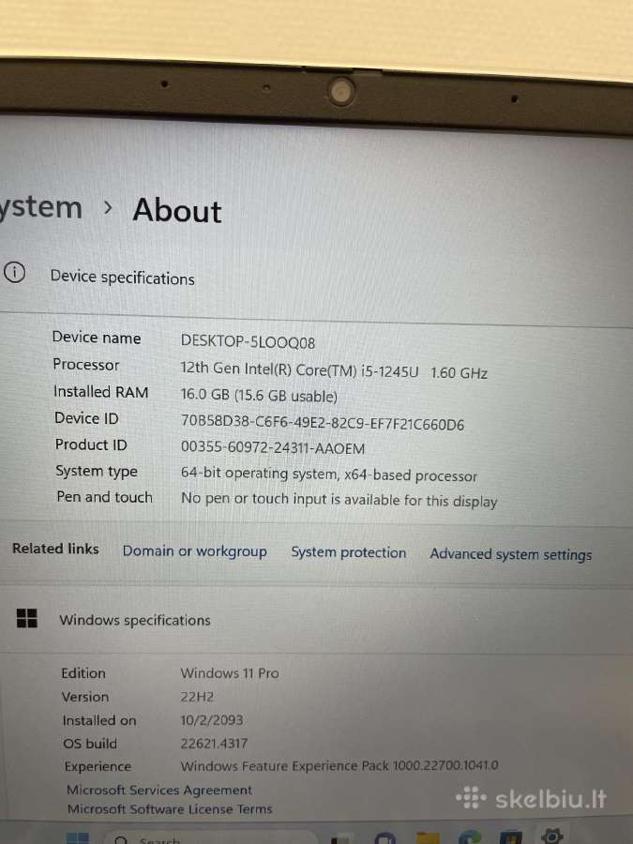Go back to System via breadcrumb
The height and width of the screenshot is (844, 633).
coord(41,208)
